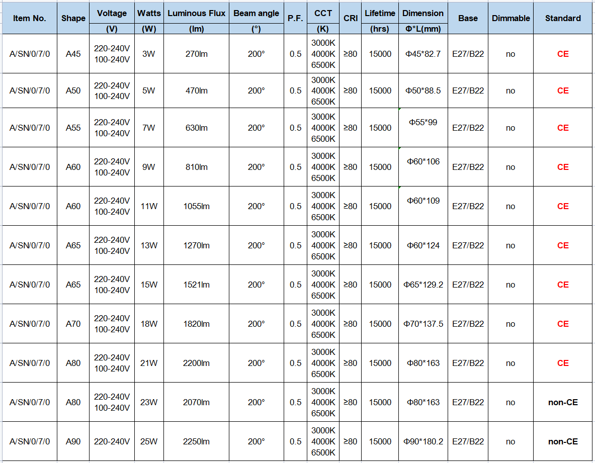Select the 810lm luminous flux cell
Viewport: 595px width, 463px height.
[197, 167]
